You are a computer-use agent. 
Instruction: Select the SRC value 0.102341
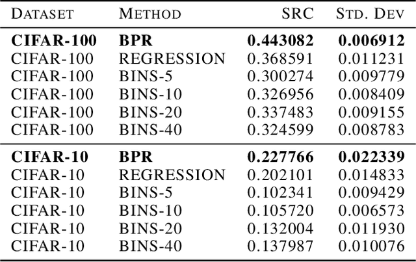[280, 192]
